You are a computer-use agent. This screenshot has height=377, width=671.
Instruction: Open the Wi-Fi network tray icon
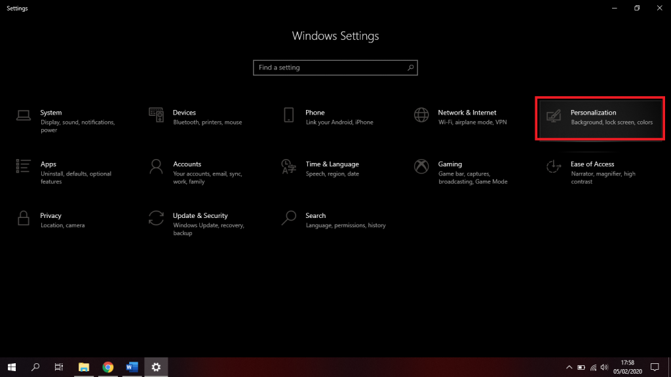[593, 367]
